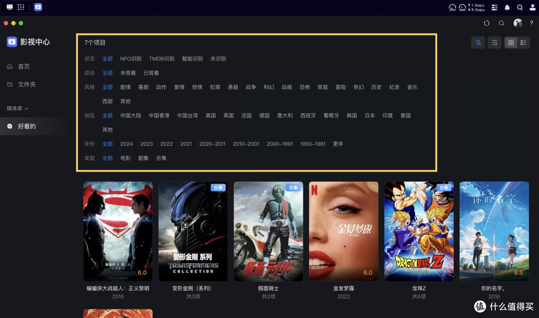539x318 pixels.
Task: Open the CPU monitor icon
Action: pyautogui.click(x=452, y=7)
